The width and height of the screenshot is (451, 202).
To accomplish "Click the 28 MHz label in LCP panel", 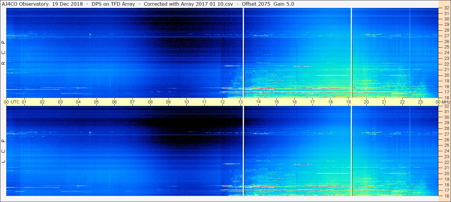I will (446, 128).
